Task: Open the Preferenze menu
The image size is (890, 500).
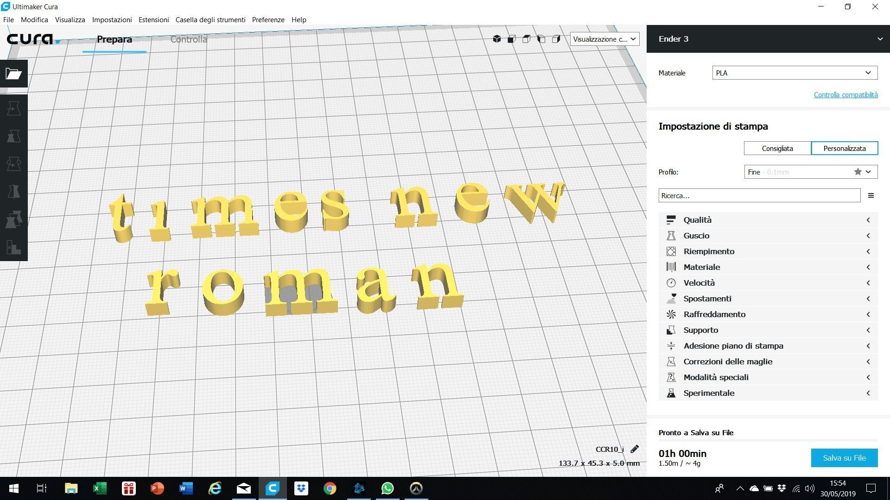Action: point(268,20)
